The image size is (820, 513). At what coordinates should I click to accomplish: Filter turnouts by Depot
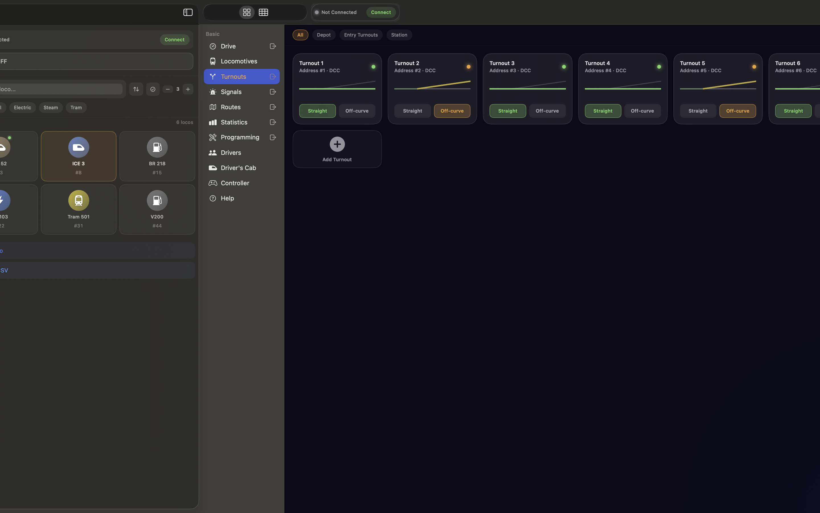tap(324, 34)
